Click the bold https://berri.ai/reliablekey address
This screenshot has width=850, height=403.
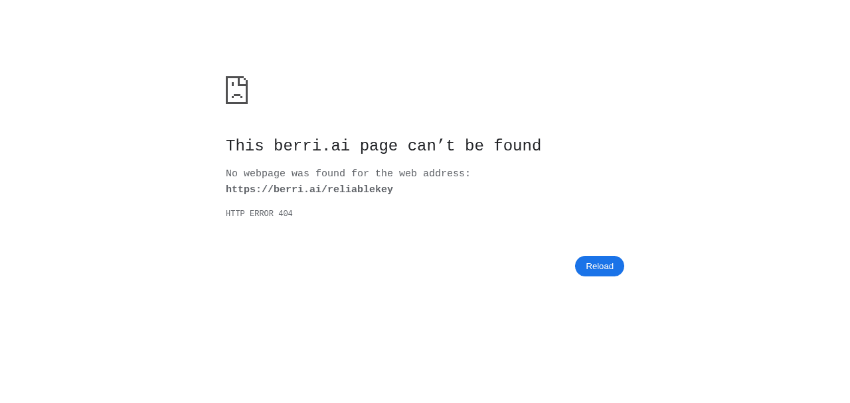click(x=309, y=190)
